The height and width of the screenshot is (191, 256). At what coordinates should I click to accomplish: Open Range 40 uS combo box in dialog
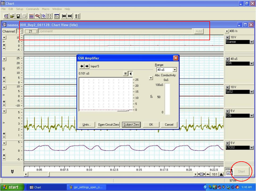click(166, 70)
